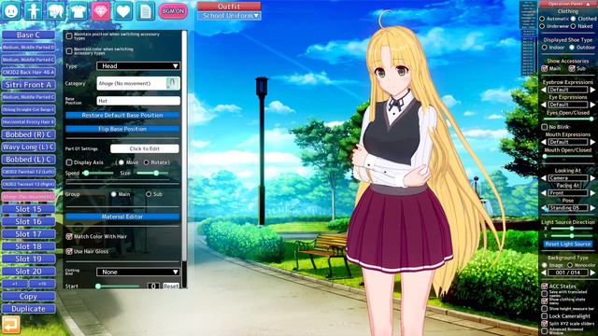Open the document Save/Load tab icon
The height and width of the screenshot is (336, 598).
[x=146, y=11]
